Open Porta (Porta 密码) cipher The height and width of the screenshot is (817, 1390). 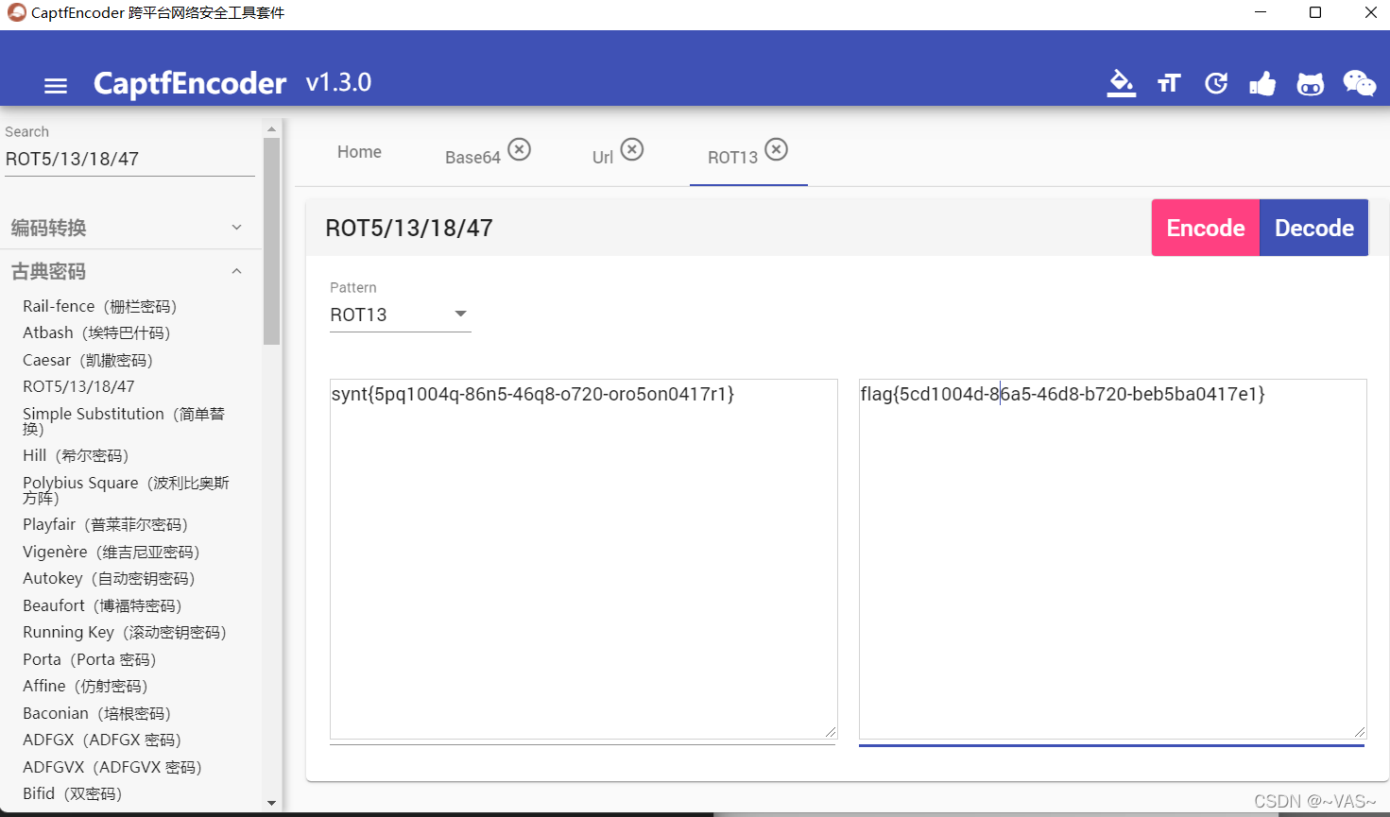(90, 659)
